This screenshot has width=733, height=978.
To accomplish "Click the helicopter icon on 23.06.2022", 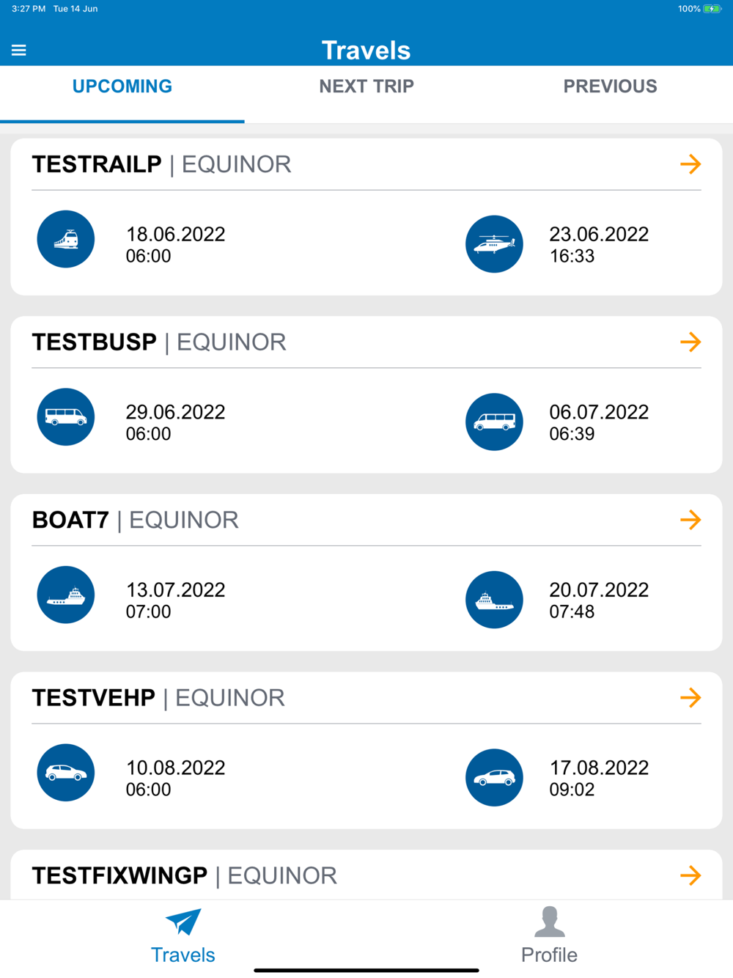I will point(494,244).
